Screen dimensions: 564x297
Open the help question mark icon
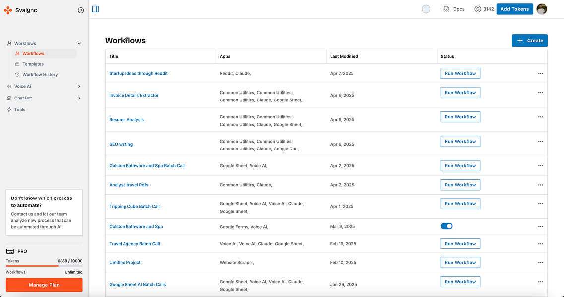[x=81, y=10]
